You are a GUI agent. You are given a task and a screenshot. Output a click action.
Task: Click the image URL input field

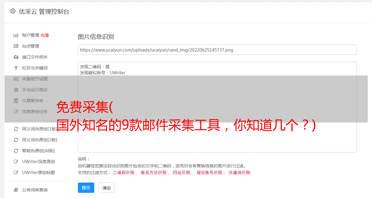pos(217,50)
